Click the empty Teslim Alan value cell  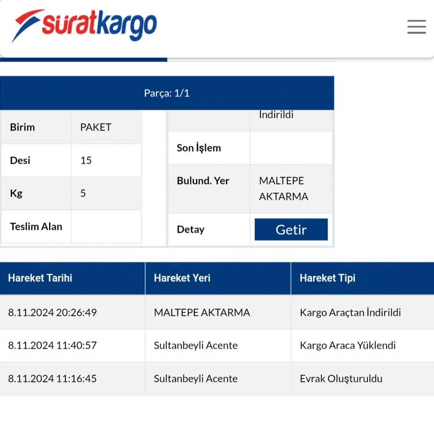pyautogui.click(x=106, y=227)
